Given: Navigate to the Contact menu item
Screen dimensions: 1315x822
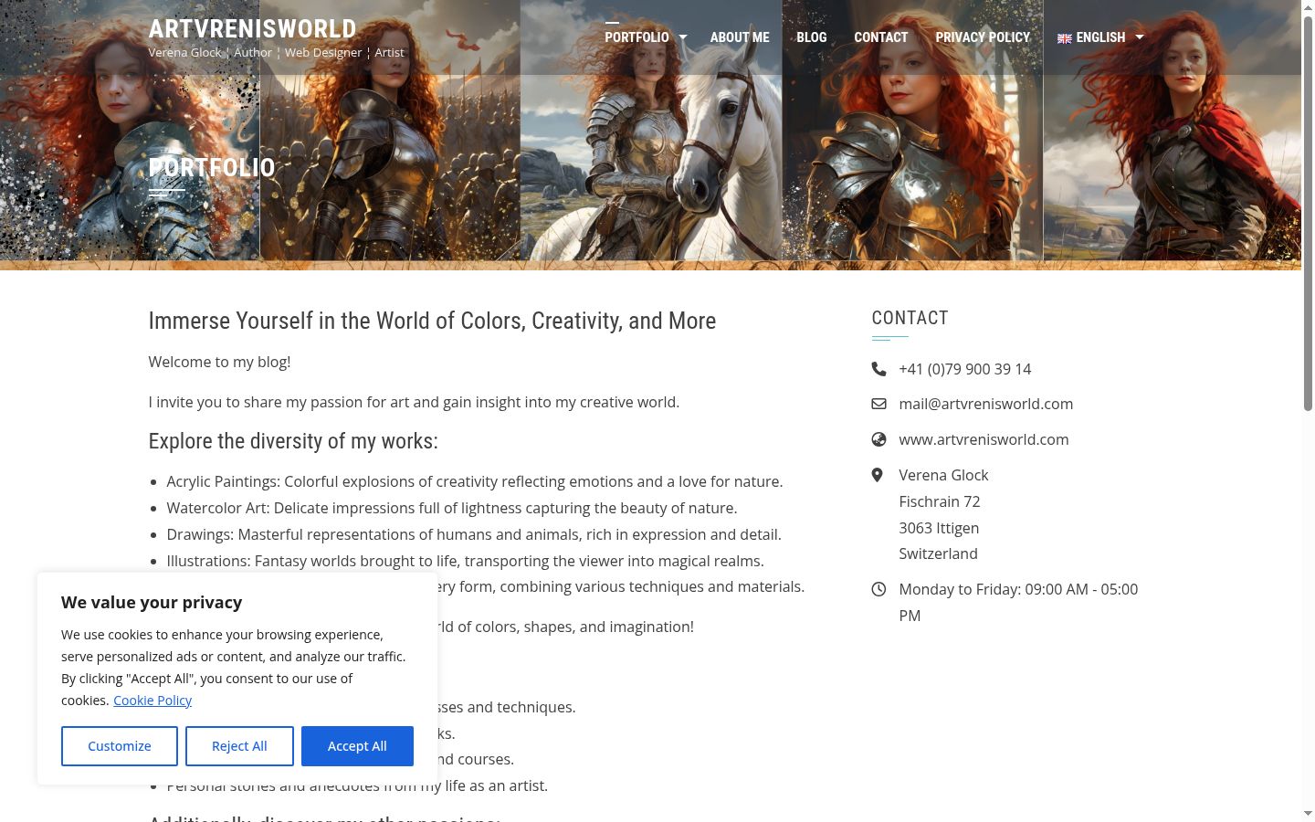Looking at the screenshot, I should [x=881, y=37].
